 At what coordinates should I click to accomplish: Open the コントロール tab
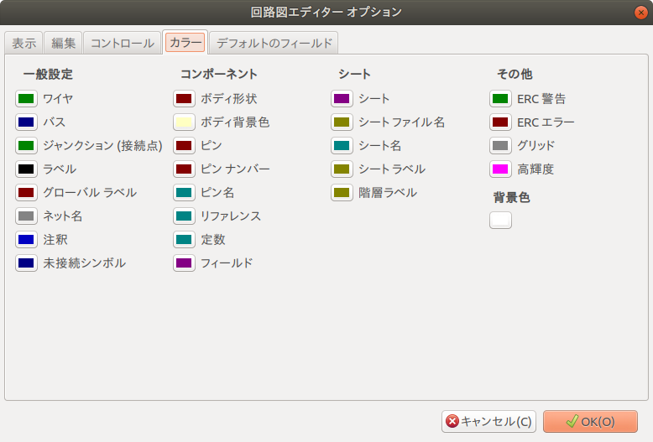pos(123,43)
